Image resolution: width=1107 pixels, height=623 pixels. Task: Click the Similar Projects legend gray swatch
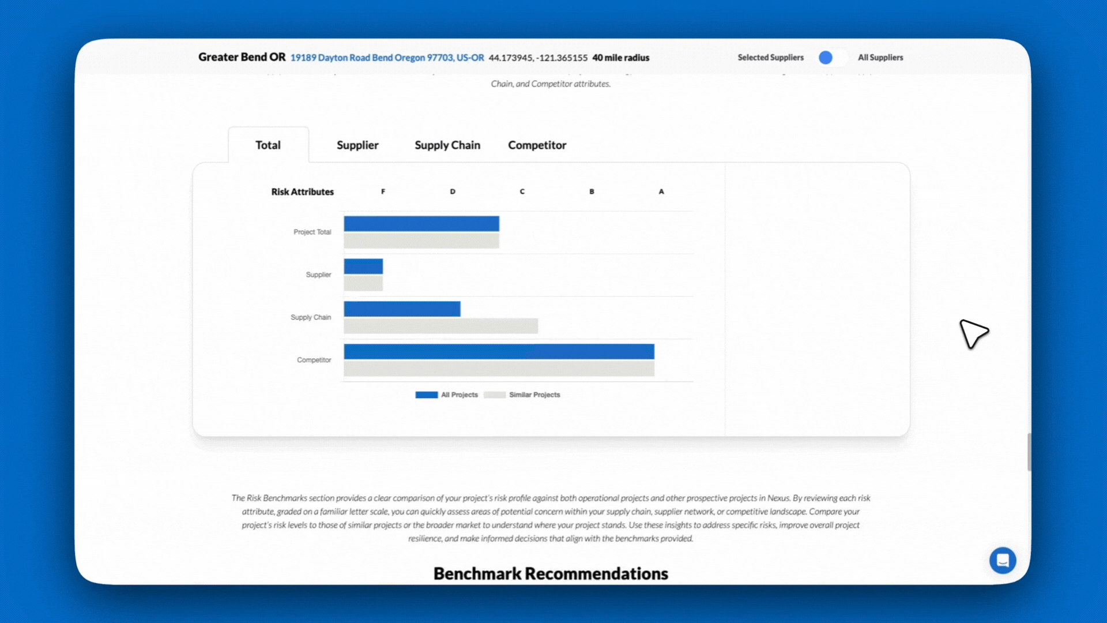494,395
